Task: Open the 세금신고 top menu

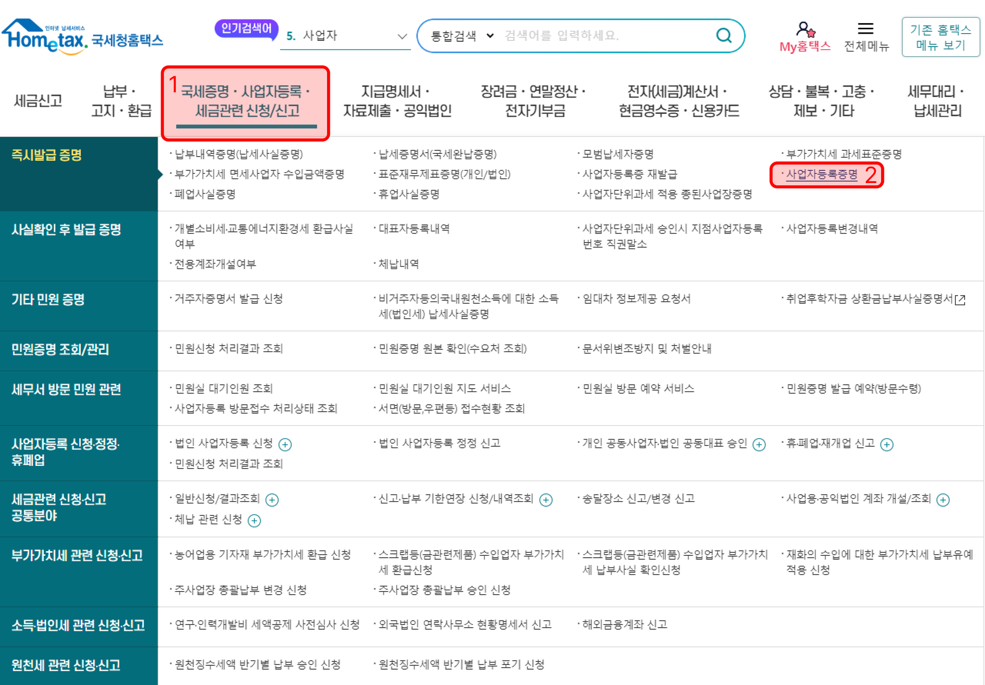Action: 38,100
